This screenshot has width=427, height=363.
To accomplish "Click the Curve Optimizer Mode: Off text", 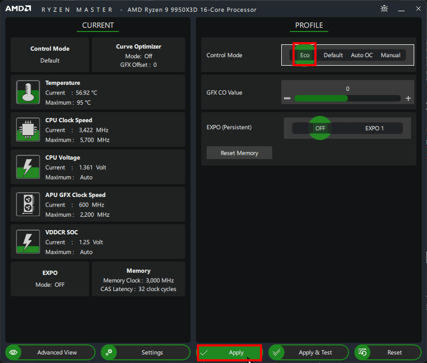I will (138, 56).
